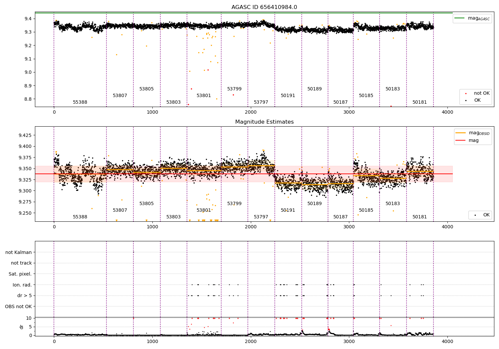Click x-axis tick 1000 under Magnitude Estimates panel
The height and width of the screenshot is (349, 499).
pos(152,227)
